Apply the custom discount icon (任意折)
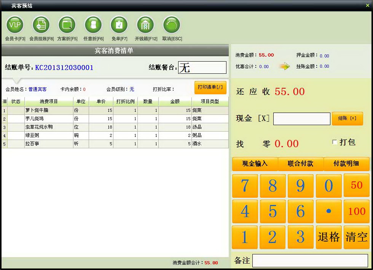Screen dimensions: 373x270 pyautogui.click(x=93, y=25)
